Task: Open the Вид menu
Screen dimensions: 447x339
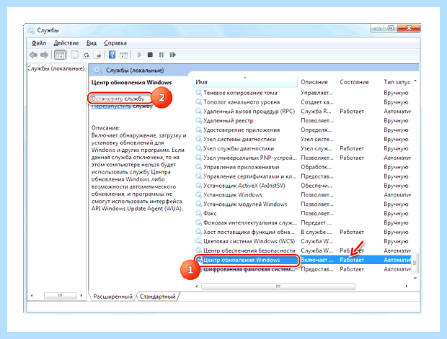Action: (x=92, y=43)
